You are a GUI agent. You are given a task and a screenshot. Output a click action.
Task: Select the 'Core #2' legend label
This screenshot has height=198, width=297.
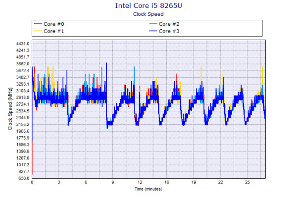click(169, 24)
